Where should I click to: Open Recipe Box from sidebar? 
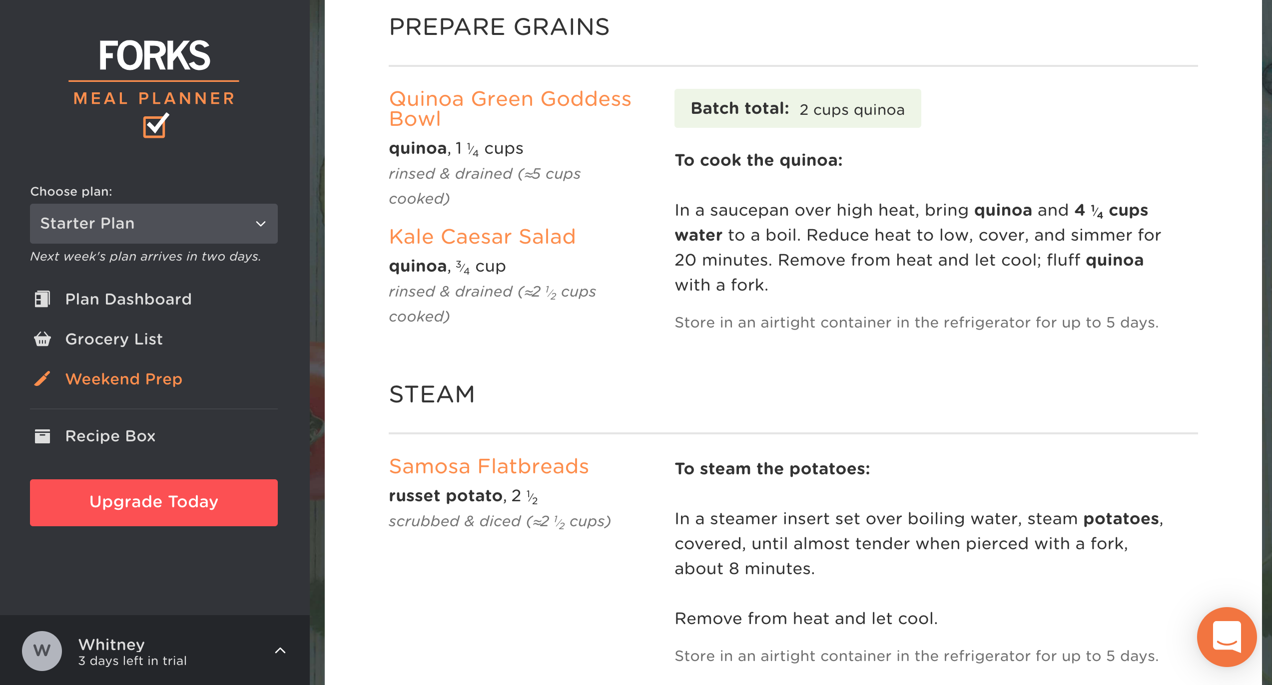point(110,436)
